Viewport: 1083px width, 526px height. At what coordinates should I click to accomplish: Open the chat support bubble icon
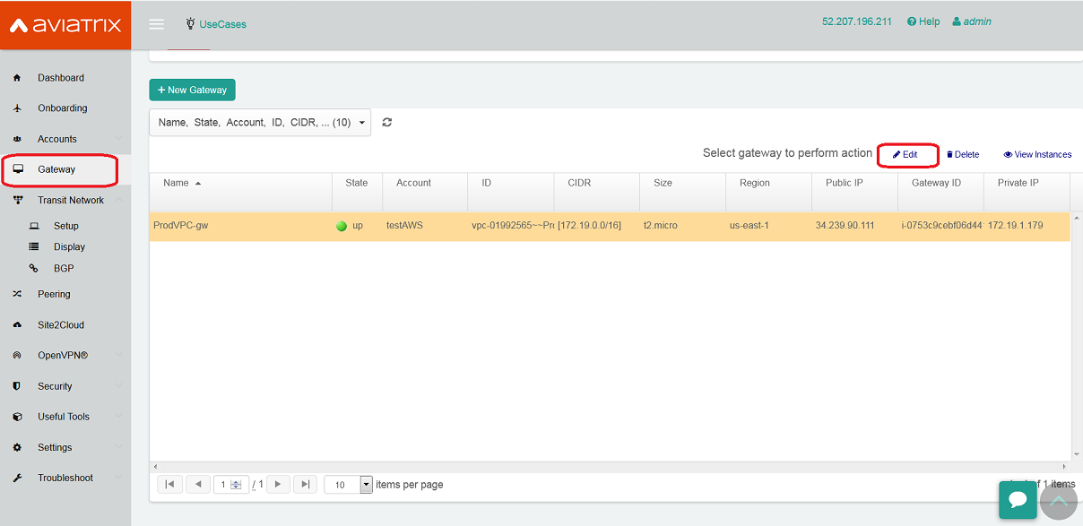1018,499
